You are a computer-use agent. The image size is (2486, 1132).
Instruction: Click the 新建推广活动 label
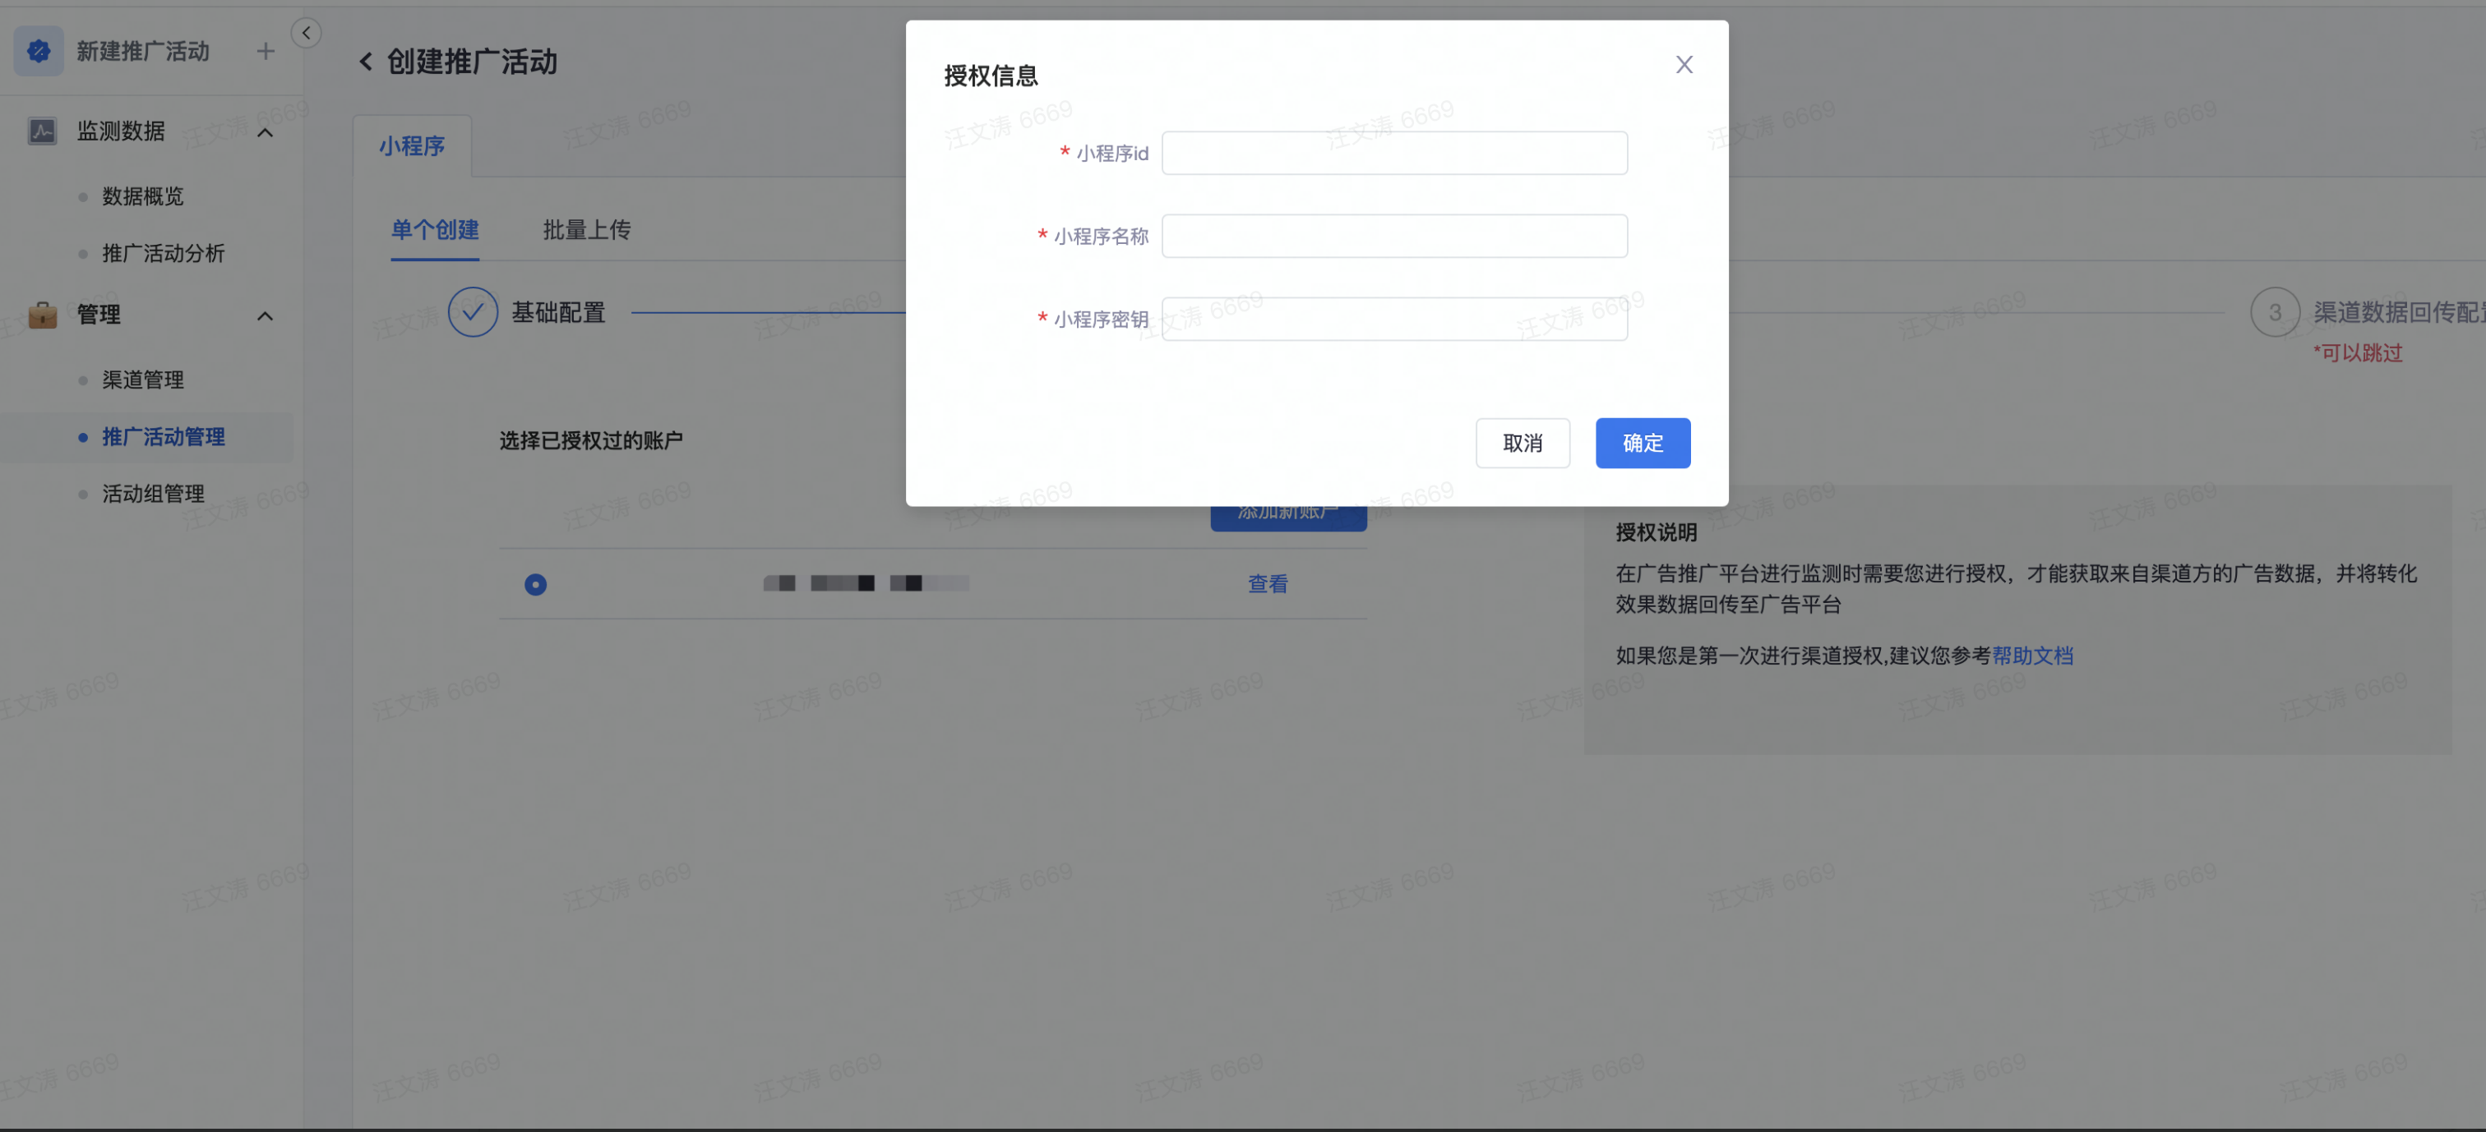point(143,51)
